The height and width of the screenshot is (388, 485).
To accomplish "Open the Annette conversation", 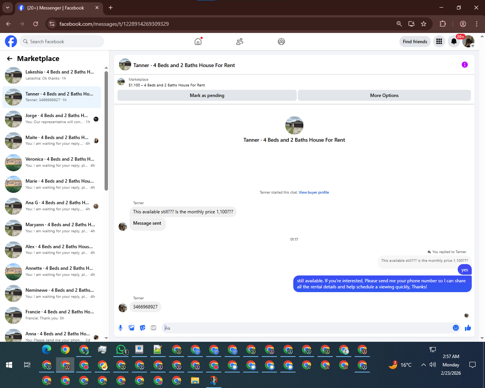I will coord(52,271).
